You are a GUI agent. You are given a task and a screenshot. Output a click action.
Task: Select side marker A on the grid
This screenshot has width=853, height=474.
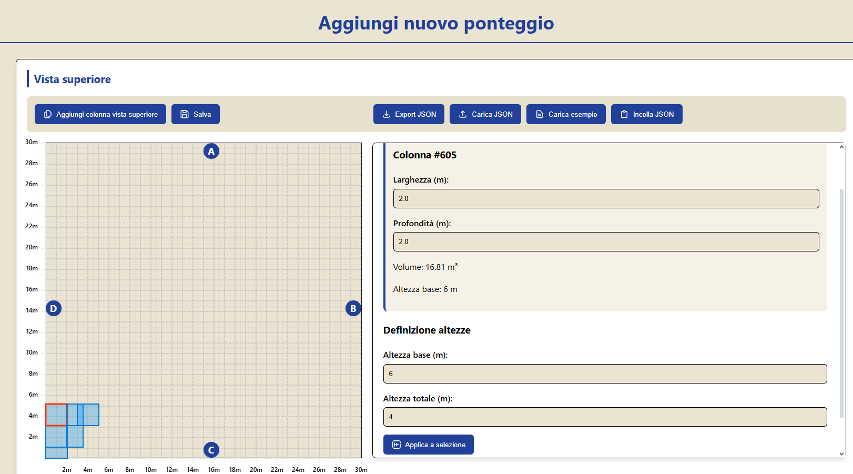coord(211,152)
